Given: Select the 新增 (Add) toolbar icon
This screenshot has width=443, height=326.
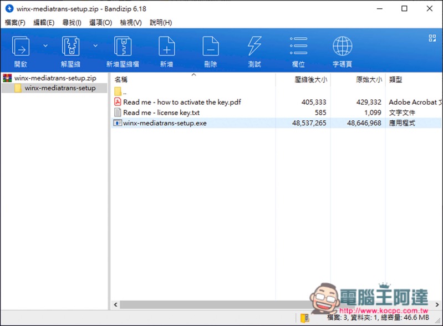Looking at the screenshot, I should pos(167,47).
